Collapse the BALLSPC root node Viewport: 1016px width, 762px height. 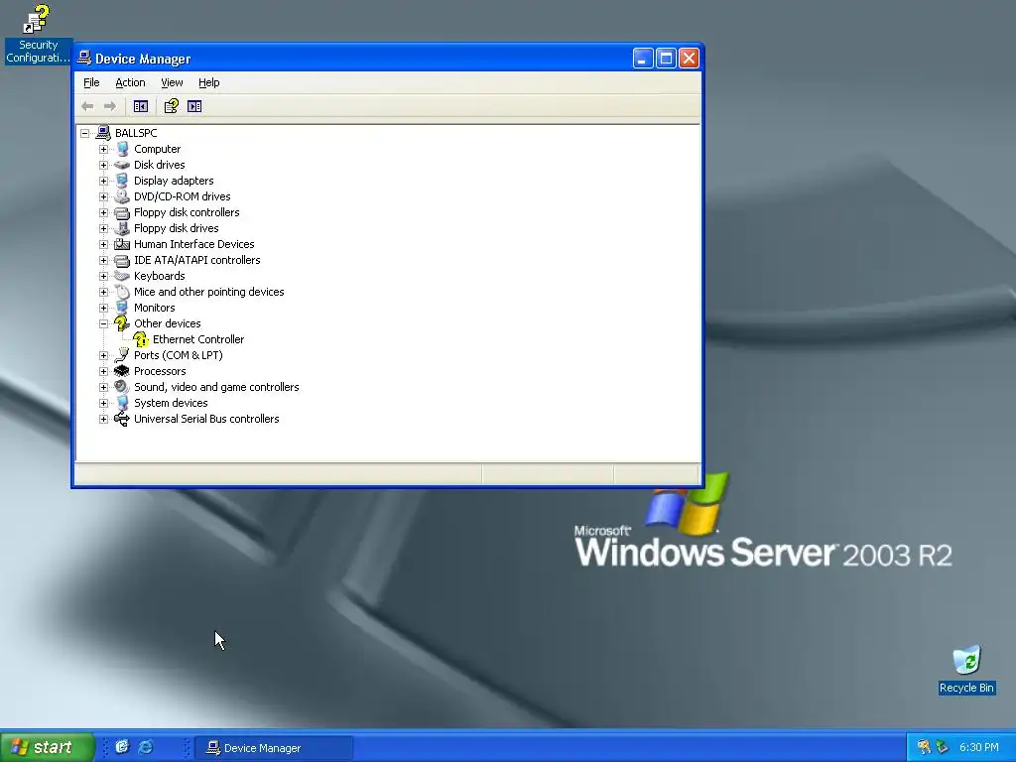(85, 134)
